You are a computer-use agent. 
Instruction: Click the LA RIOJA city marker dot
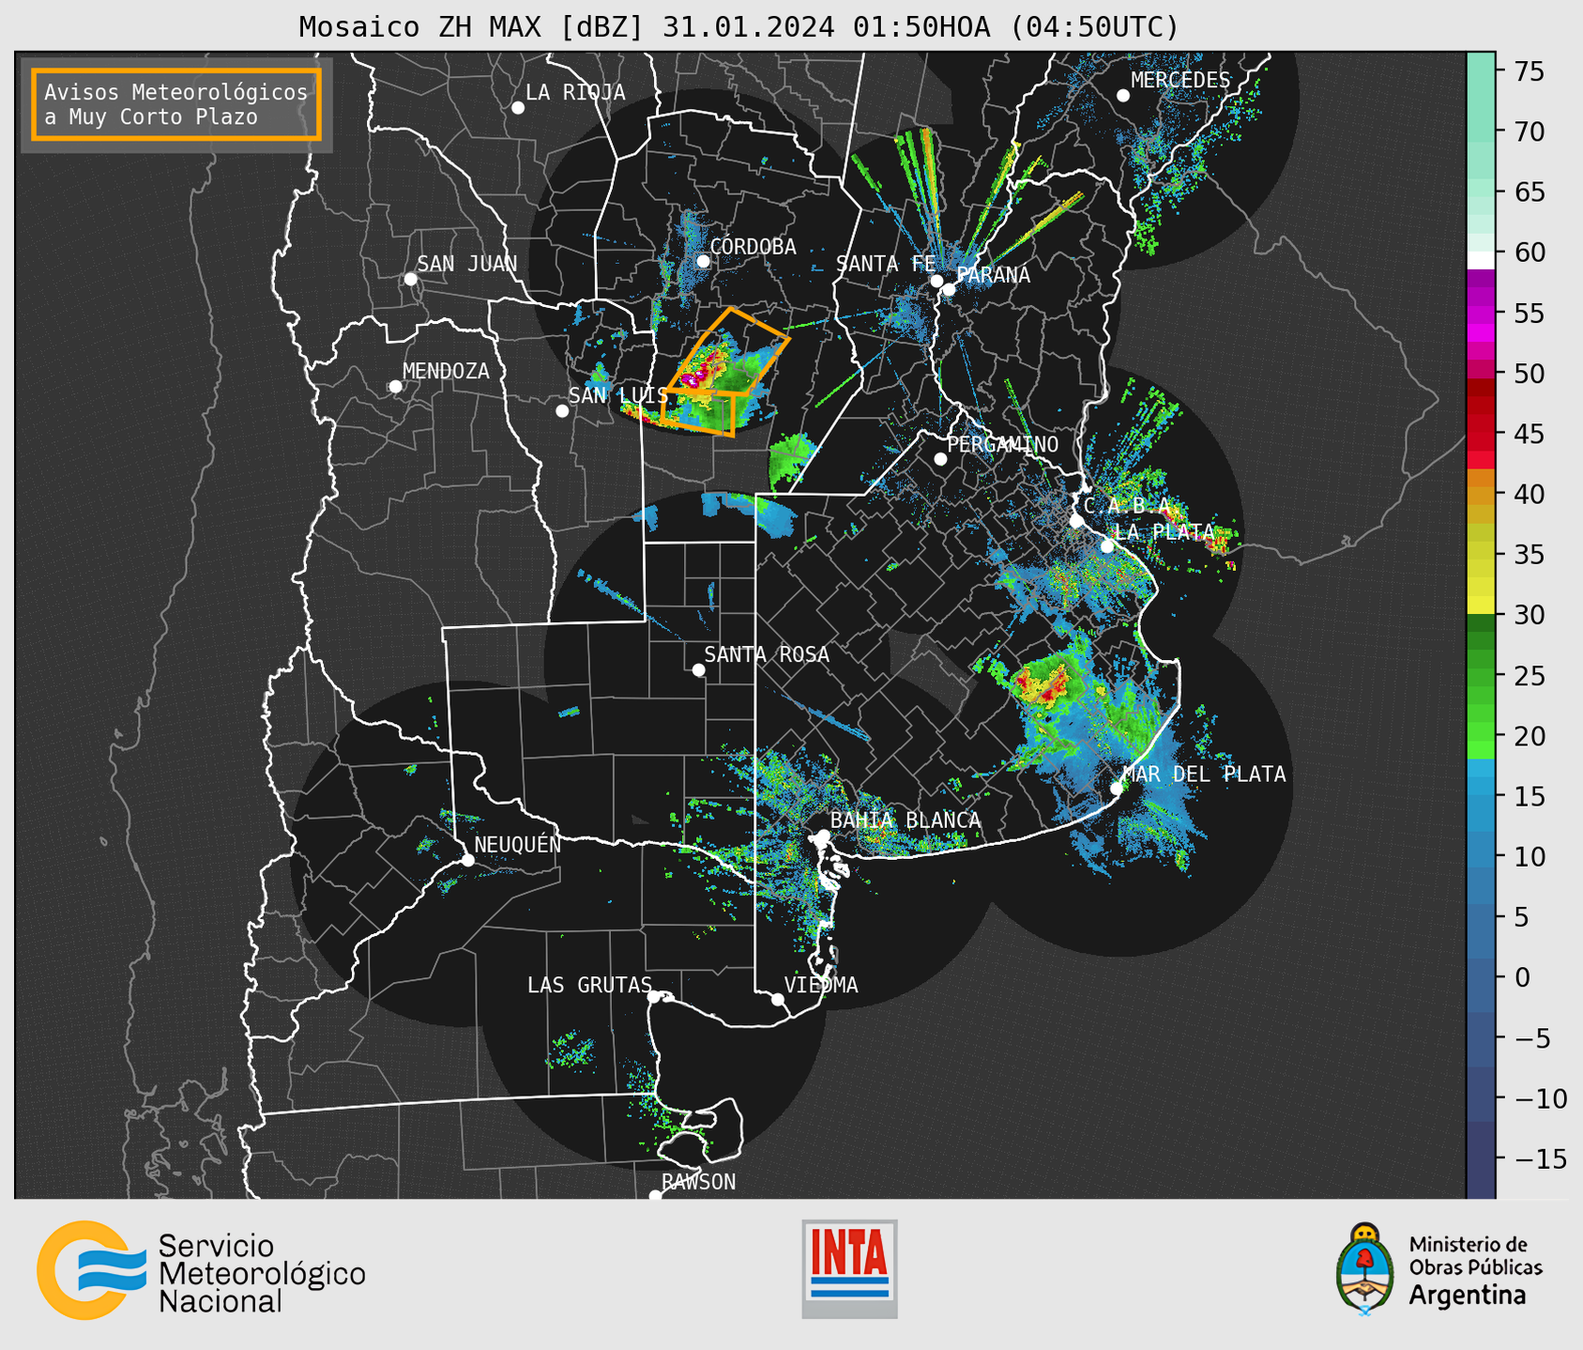[518, 108]
